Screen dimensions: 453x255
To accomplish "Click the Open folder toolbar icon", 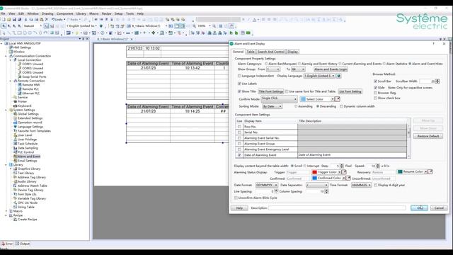I will point(8,19).
